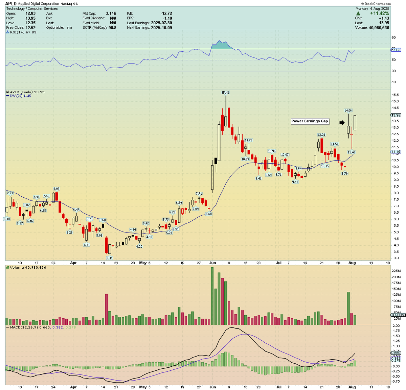Click the Technology / Computer Services sector line
This screenshot has width=406, height=390.
(x=32, y=8)
